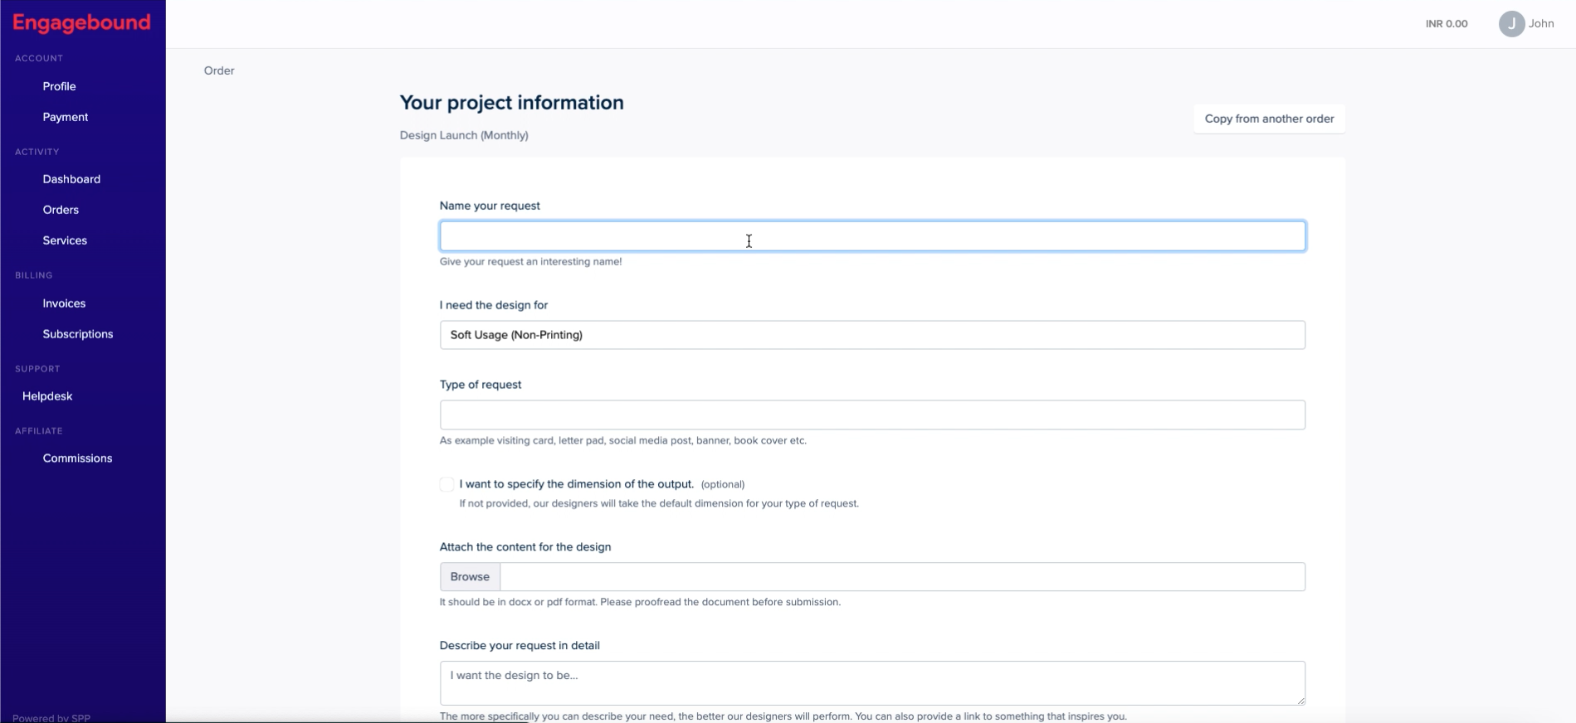Click the INR 0.00 balance

pos(1446,24)
